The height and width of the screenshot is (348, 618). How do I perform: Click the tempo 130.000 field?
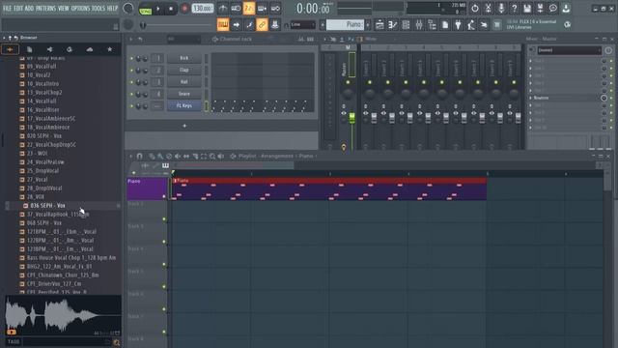click(203, 9)
